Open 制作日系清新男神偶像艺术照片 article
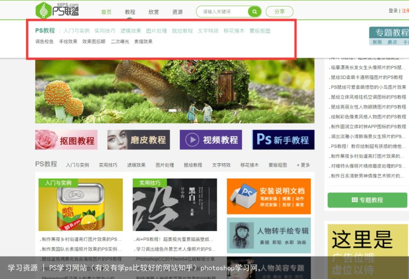 pos(367,176)
